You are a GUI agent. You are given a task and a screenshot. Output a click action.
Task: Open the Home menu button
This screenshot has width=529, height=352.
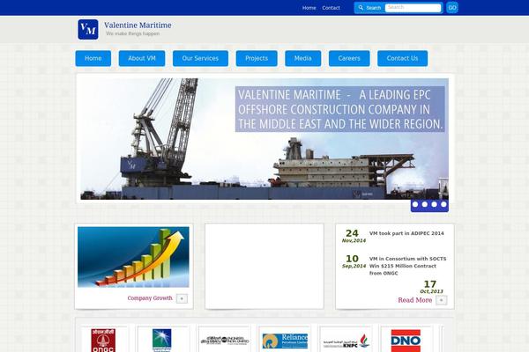point(93,58)
